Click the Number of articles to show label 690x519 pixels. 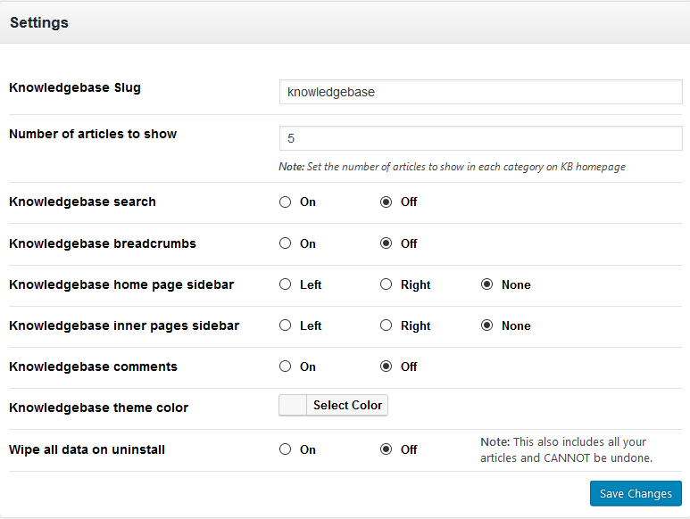[x=93, y=134]
